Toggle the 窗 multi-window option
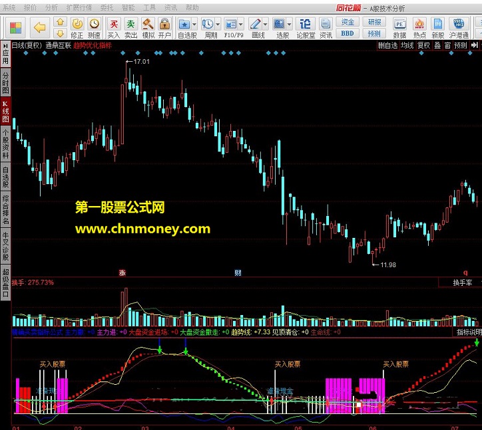The image size is (482, 430). (447, 45)
